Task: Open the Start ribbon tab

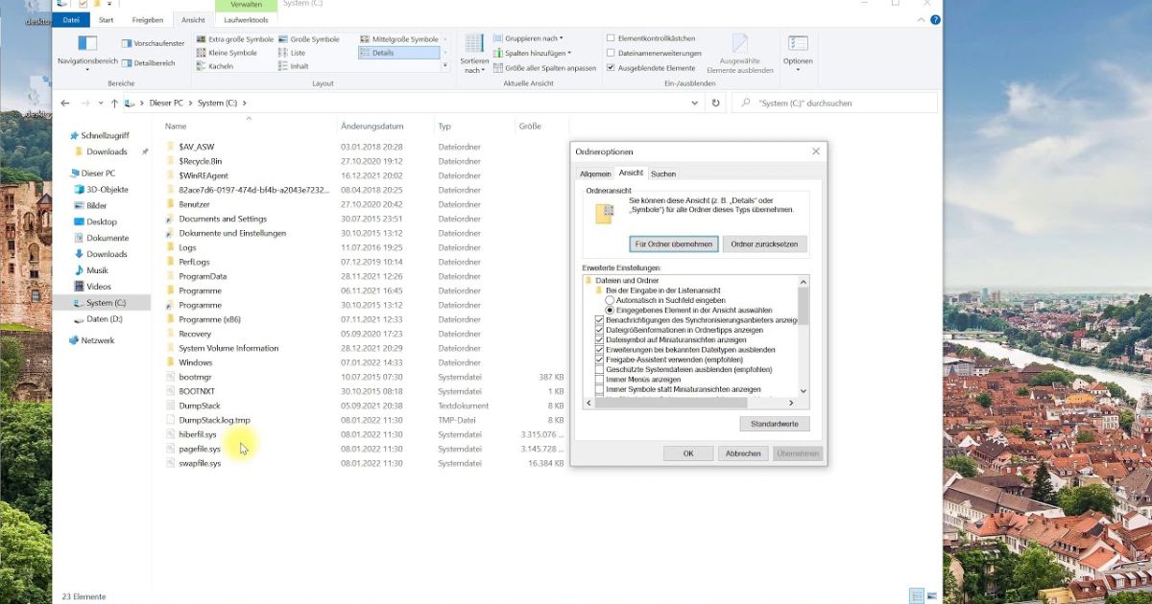Action: pos(106,18)
